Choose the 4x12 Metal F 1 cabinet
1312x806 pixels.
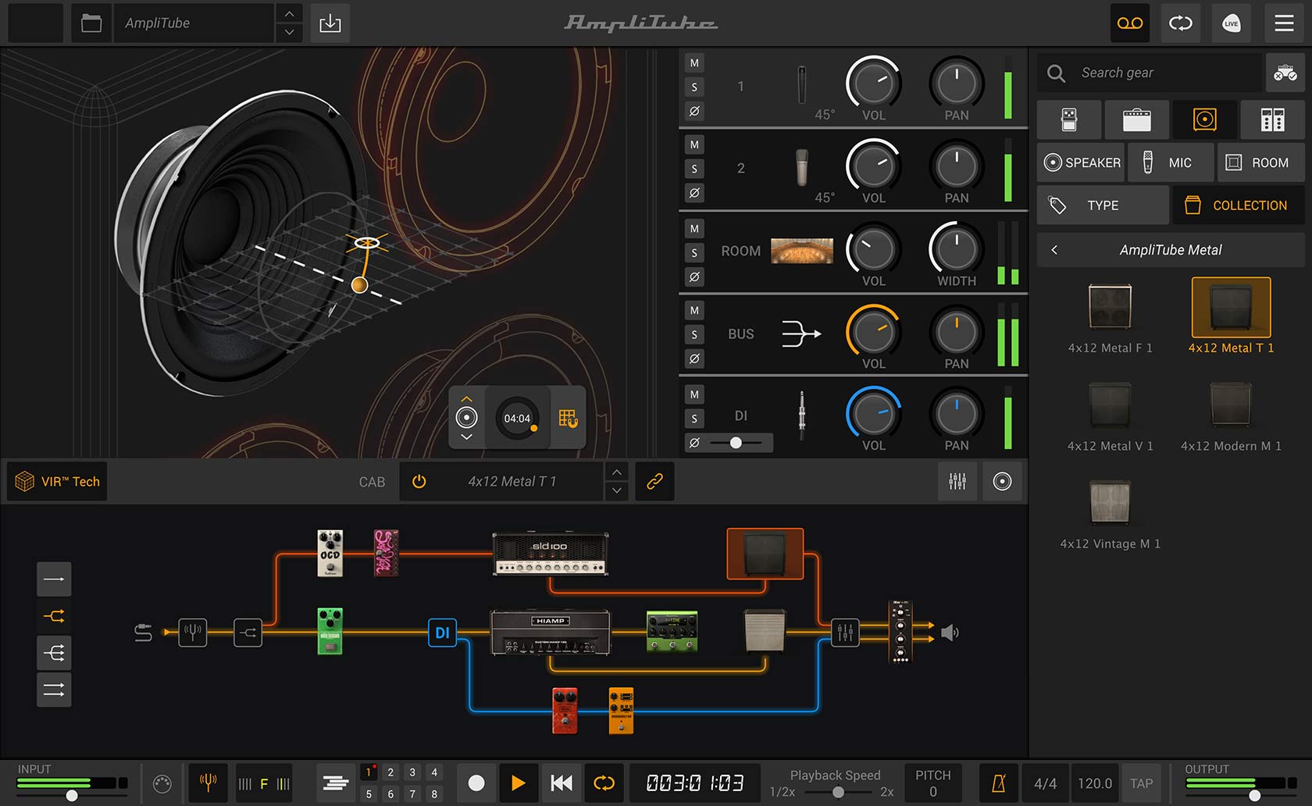(1110, 317)
